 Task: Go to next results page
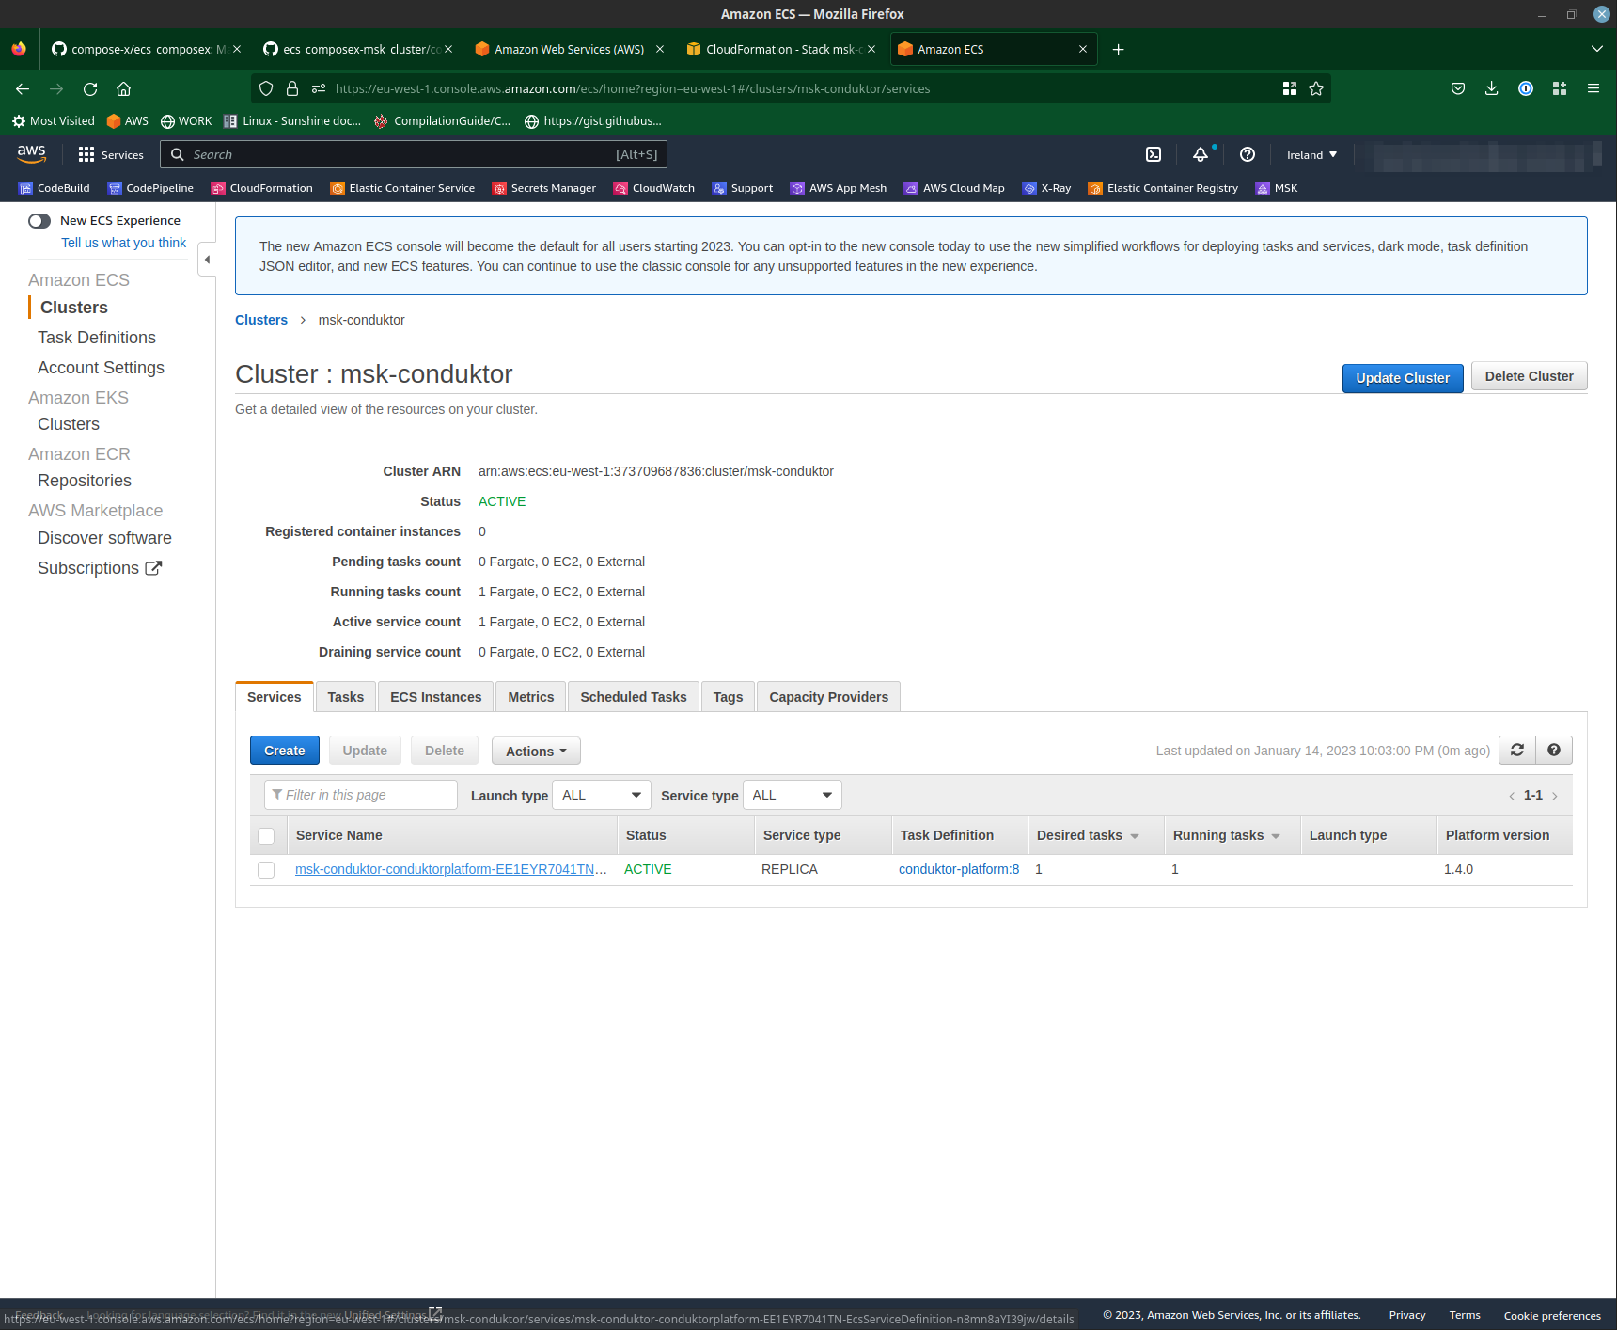point(1555,796)
